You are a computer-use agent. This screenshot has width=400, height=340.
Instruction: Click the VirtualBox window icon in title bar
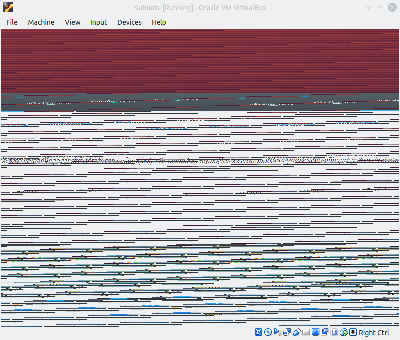[x=8, y=7]
